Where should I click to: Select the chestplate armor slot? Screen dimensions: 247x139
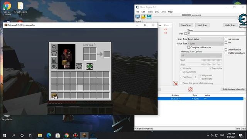click(54, 54)
